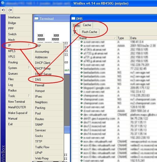Select UPnP in the IP submenu
This screenshot has width=157, height=162.
48,153
